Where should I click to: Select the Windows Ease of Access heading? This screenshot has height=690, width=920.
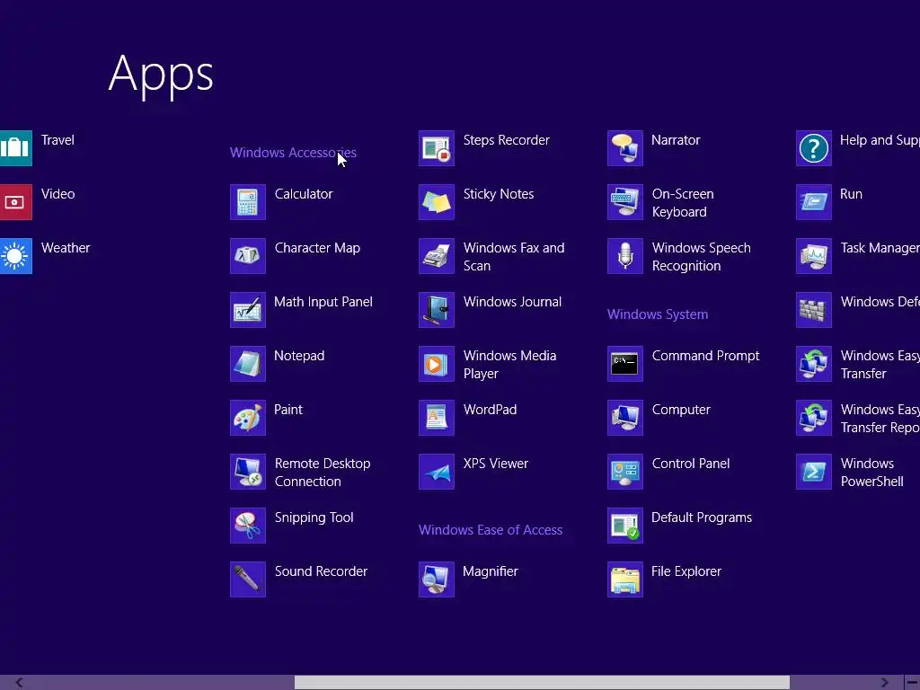coord(491,530)
